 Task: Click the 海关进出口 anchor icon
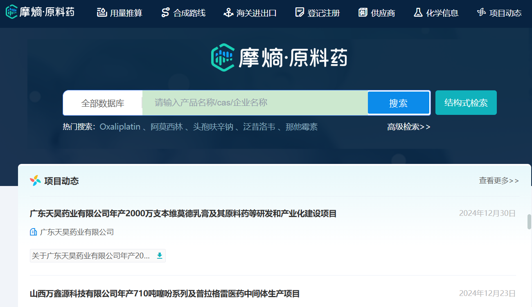pos(228,12)
